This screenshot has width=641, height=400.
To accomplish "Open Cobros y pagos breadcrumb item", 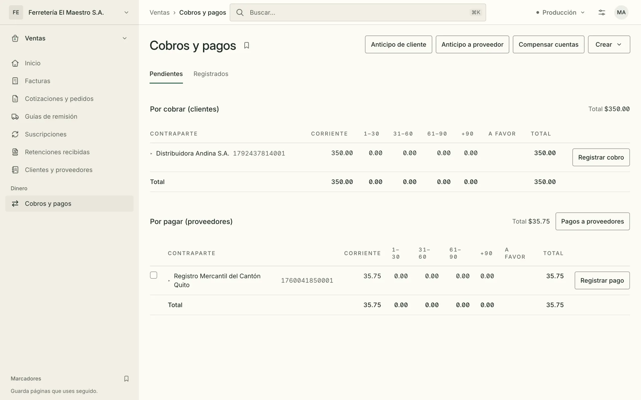I will click(x=203, y=12).
